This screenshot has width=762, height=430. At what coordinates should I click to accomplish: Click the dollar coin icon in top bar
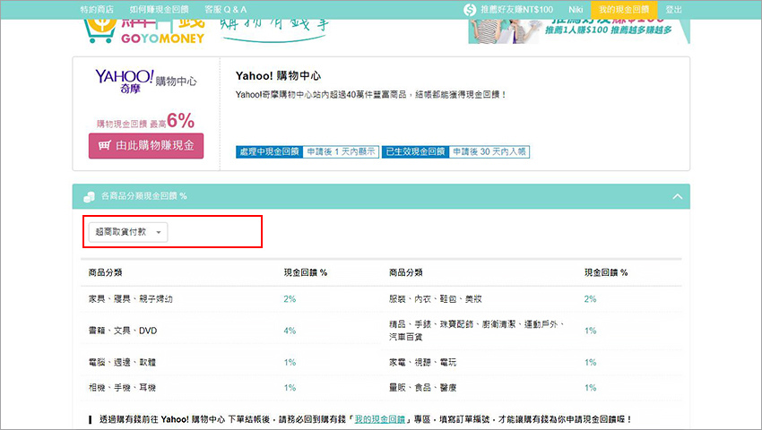click(x=470, y=10)
